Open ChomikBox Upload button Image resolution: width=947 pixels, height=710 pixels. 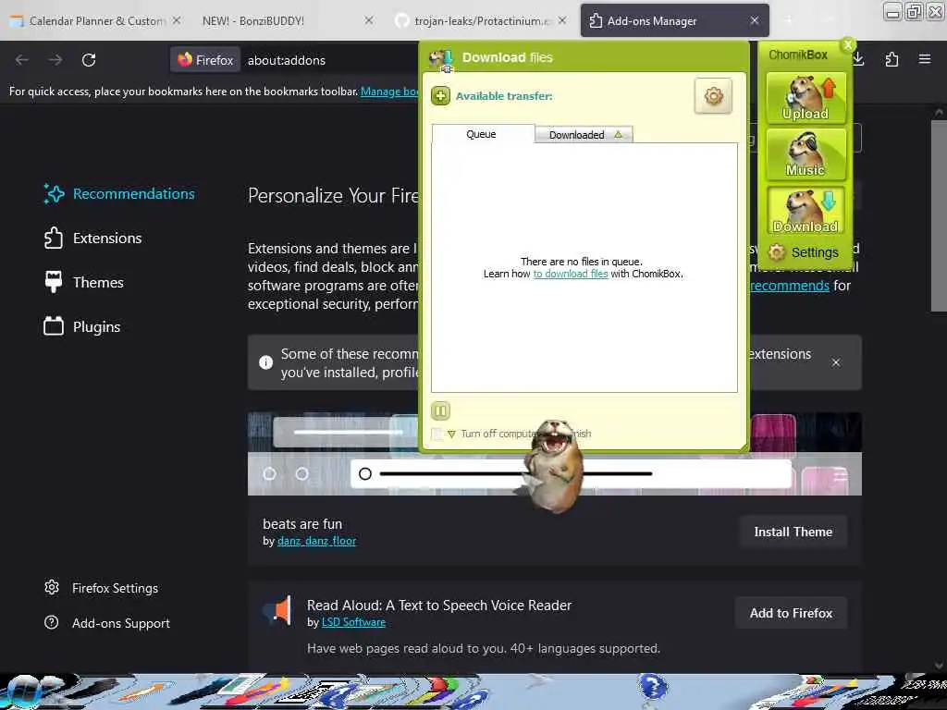tap(806, 98)
